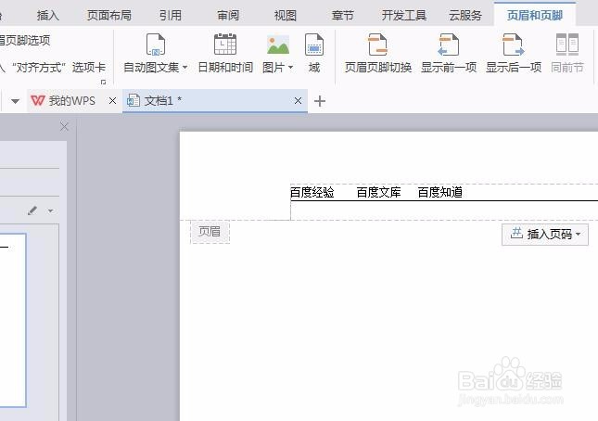
Task: Open the 引用 ribbon tab
Action: (171, 15)
